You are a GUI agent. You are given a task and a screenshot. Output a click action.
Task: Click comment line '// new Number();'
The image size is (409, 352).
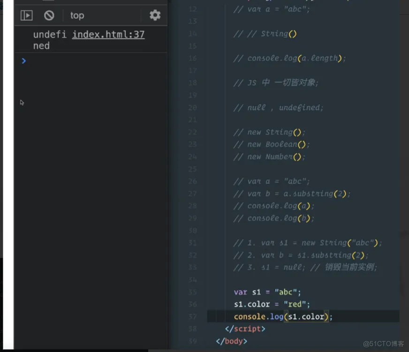[269, 157]
